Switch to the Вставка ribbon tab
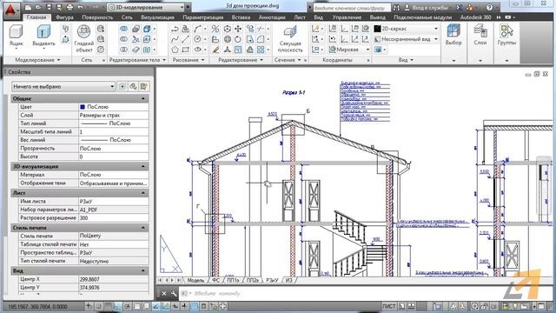 click(x=241, y=17)
